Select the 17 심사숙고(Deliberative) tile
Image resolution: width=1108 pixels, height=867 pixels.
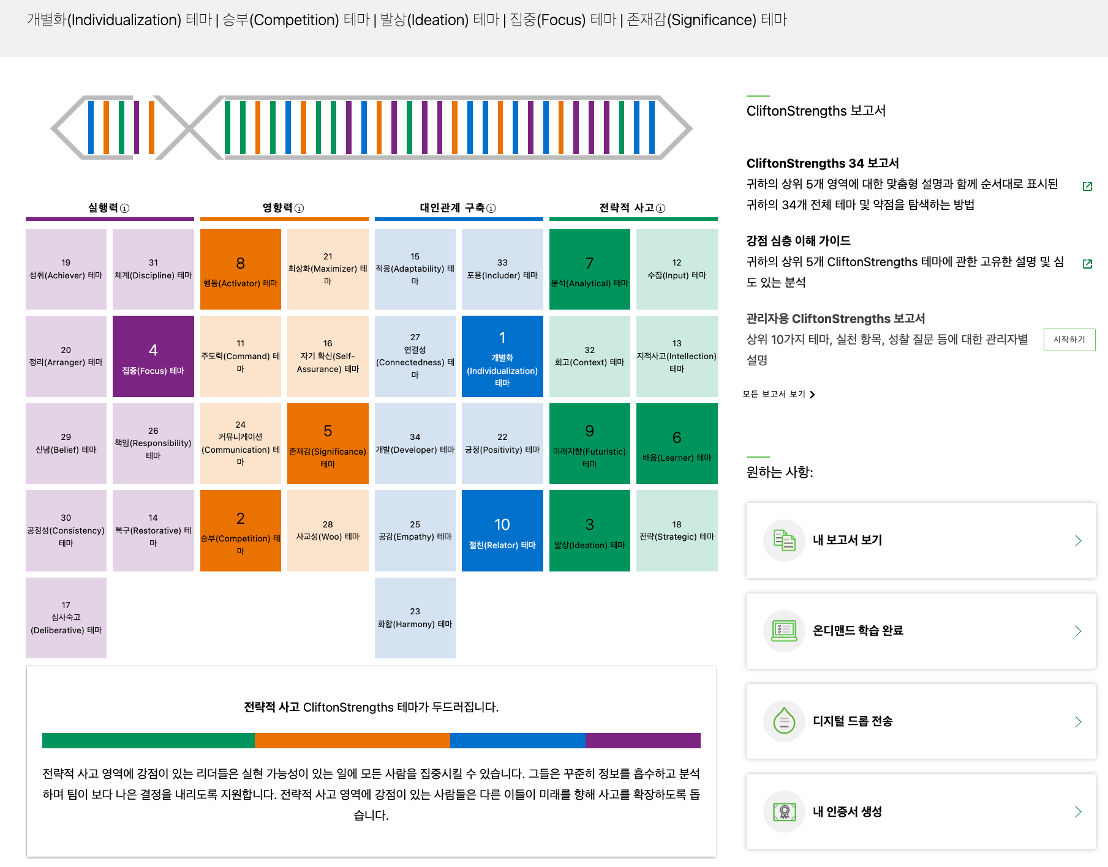pos(66,618)
